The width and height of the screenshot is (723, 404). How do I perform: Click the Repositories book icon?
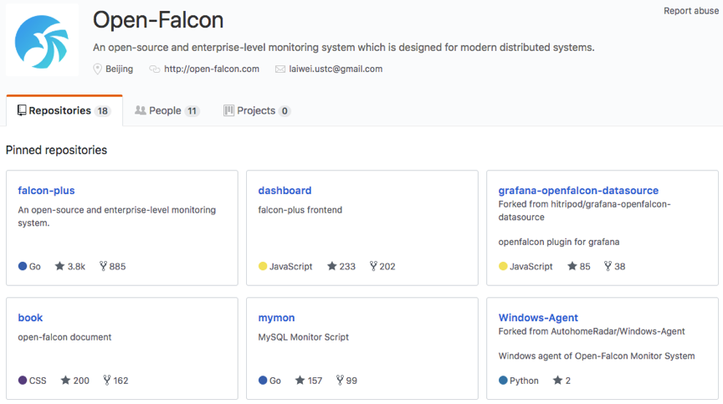22,110
